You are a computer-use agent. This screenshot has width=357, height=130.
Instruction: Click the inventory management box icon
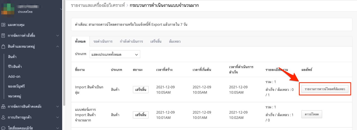click(x=3, y=107)
